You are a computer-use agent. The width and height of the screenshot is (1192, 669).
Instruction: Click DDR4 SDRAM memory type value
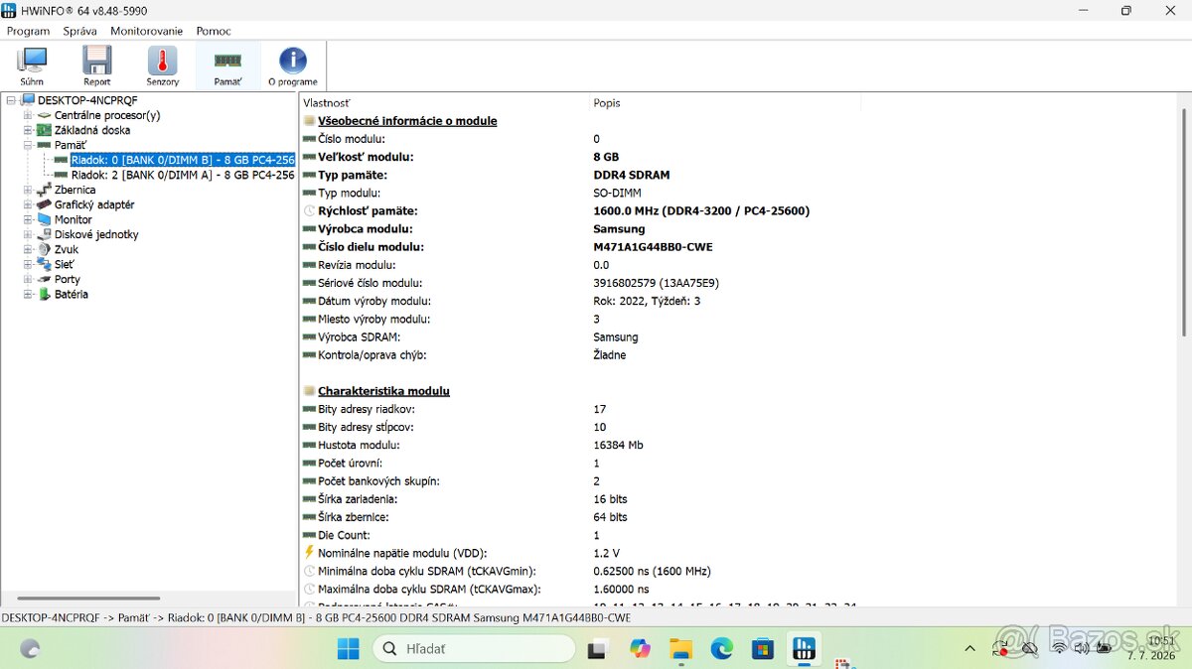[x=631, y=175]
